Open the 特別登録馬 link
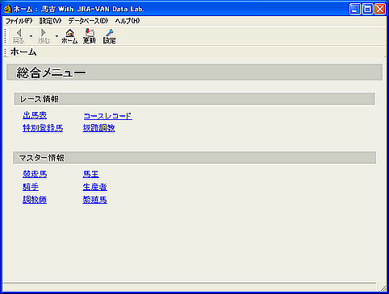This screenshot has width=389, height=294. [43, 128]
